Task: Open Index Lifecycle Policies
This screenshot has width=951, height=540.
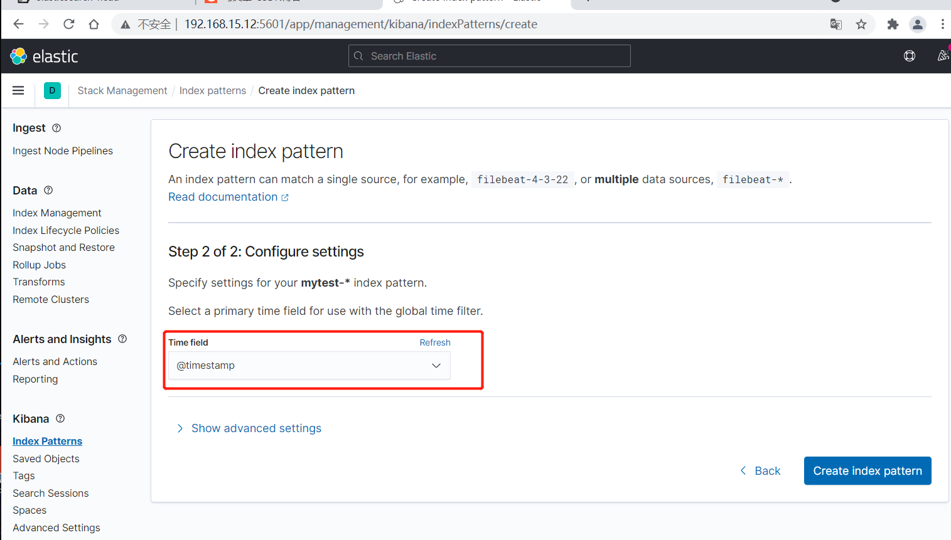Action: point(66,231)
